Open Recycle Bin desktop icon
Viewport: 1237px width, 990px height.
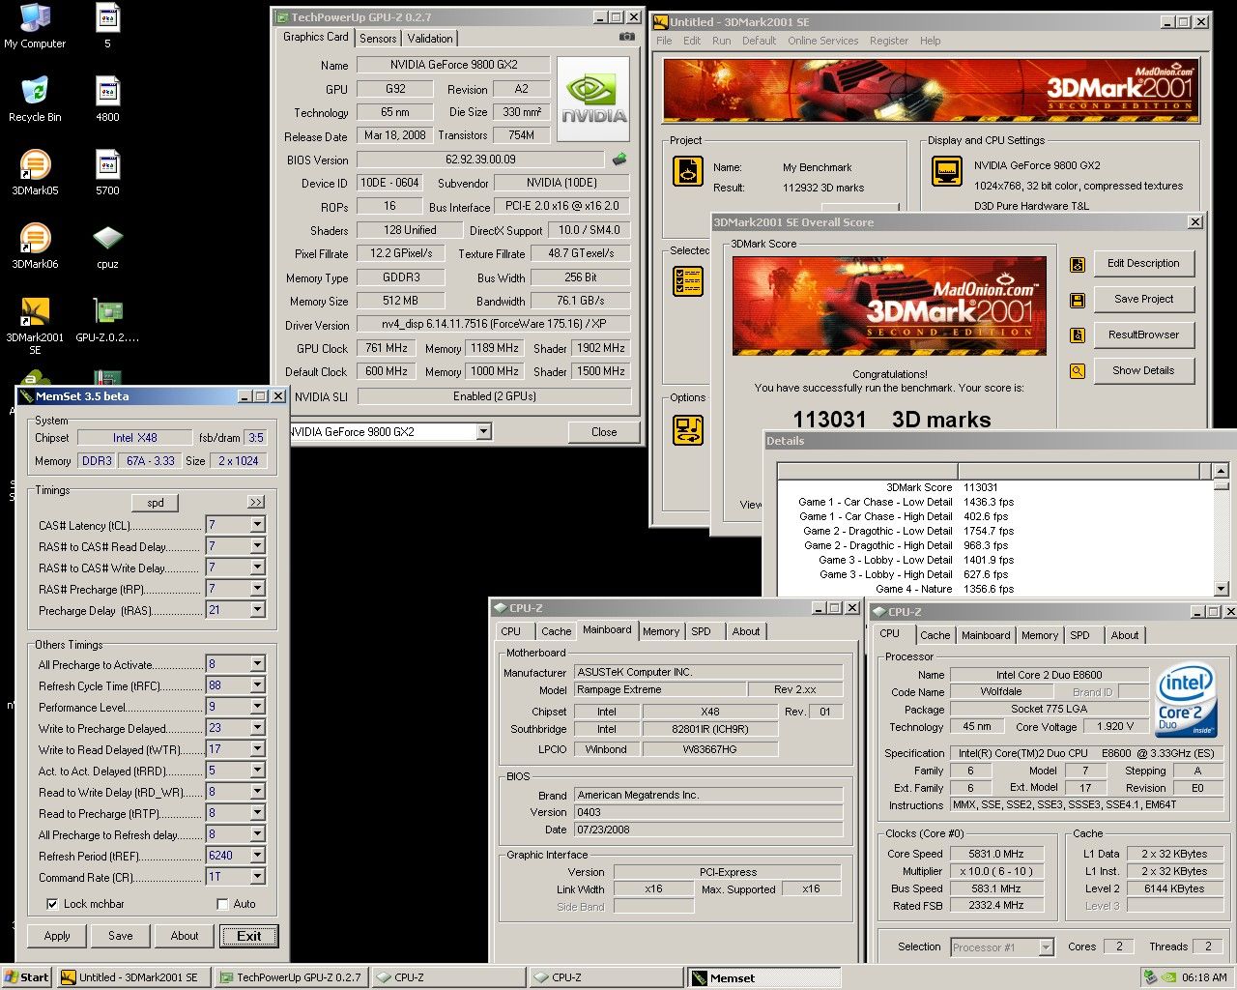click(35, 100)
